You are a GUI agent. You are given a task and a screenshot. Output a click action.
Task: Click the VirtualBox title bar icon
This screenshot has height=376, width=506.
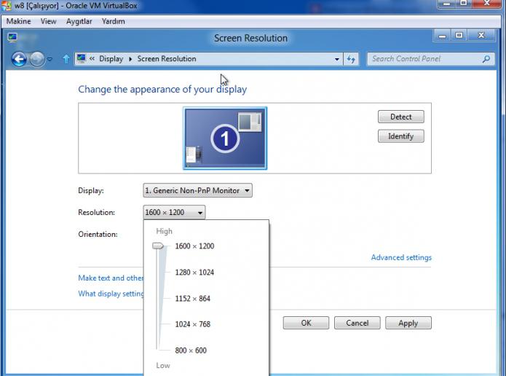coord(6,6)
